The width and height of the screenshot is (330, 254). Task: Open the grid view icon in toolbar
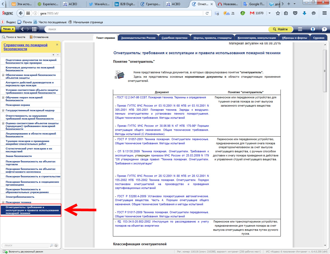[x=34, y=29]
